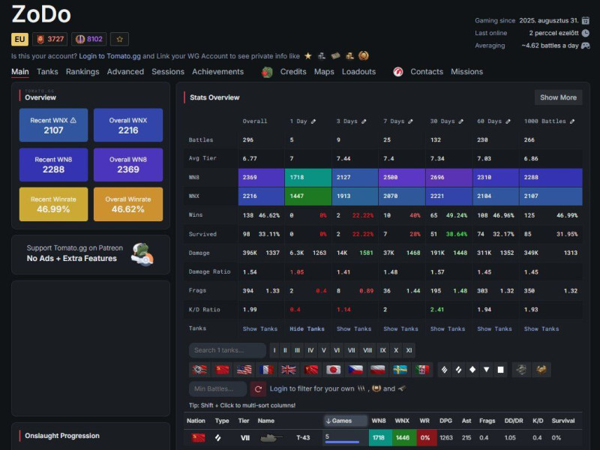This screenshot has height=450, width=600.
Task: Filter tanks by the Japanese flag
Action: 333,370
